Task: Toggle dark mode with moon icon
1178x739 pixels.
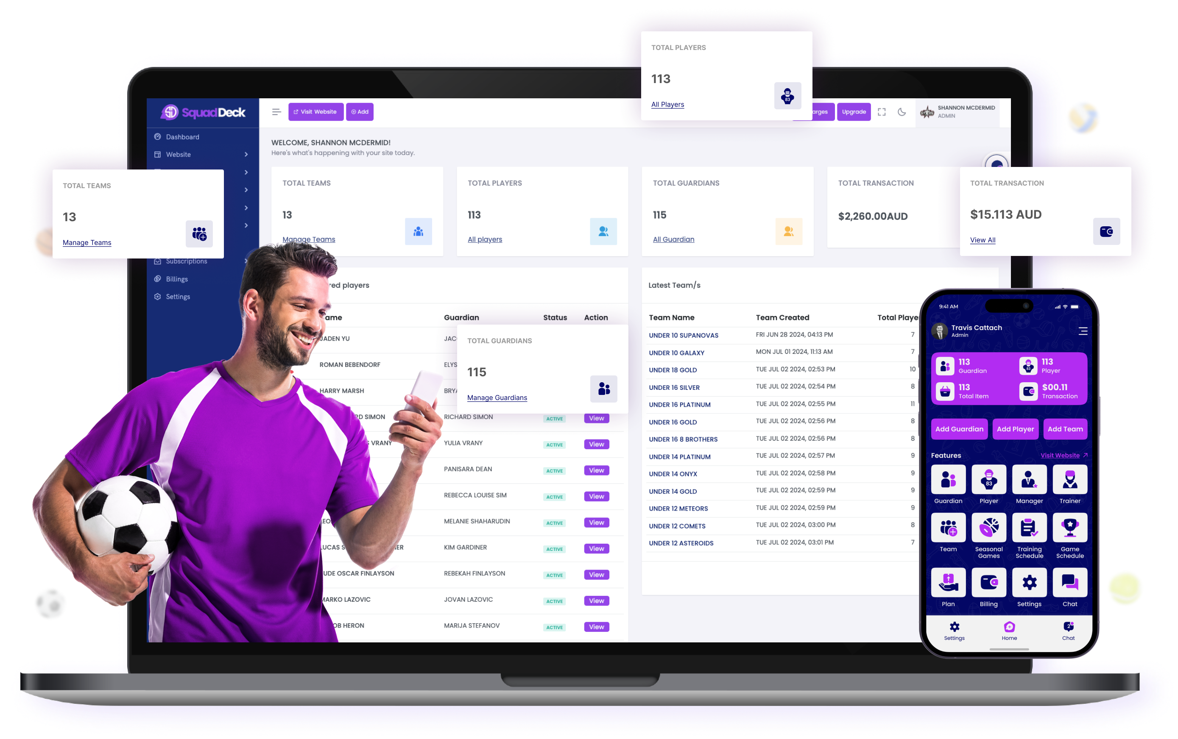Action: [902, 111]
